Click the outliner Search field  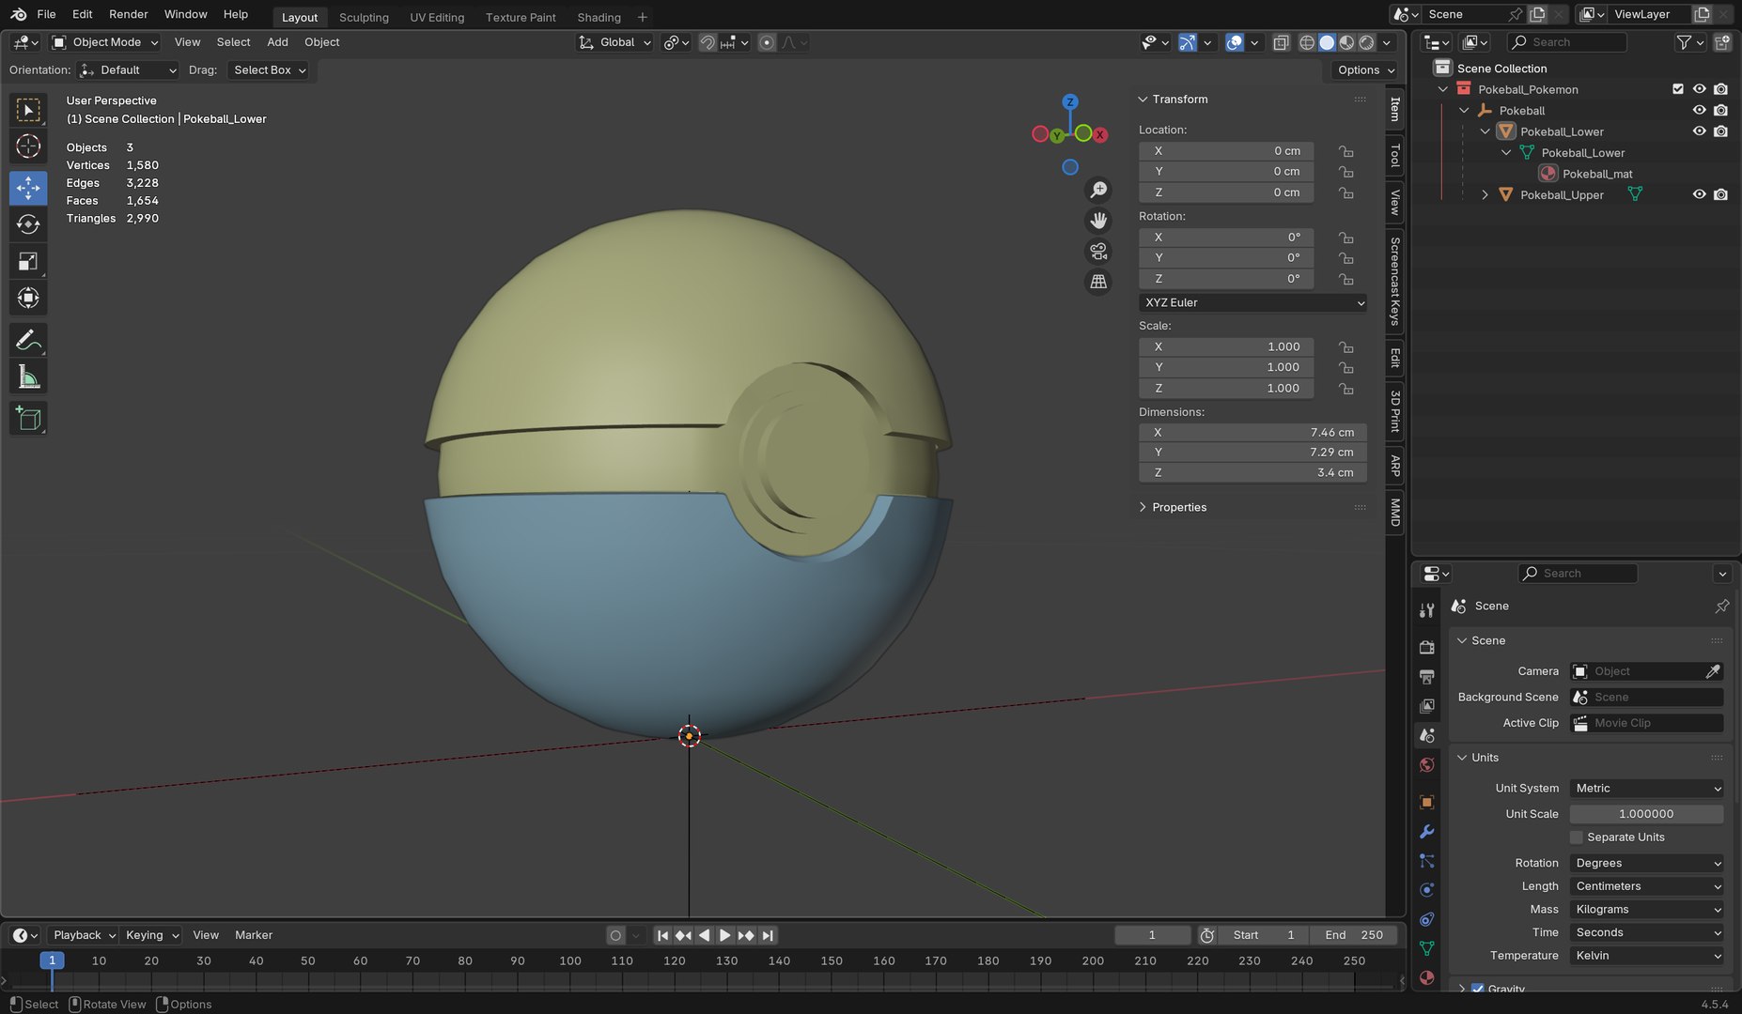click(1566, 42)
